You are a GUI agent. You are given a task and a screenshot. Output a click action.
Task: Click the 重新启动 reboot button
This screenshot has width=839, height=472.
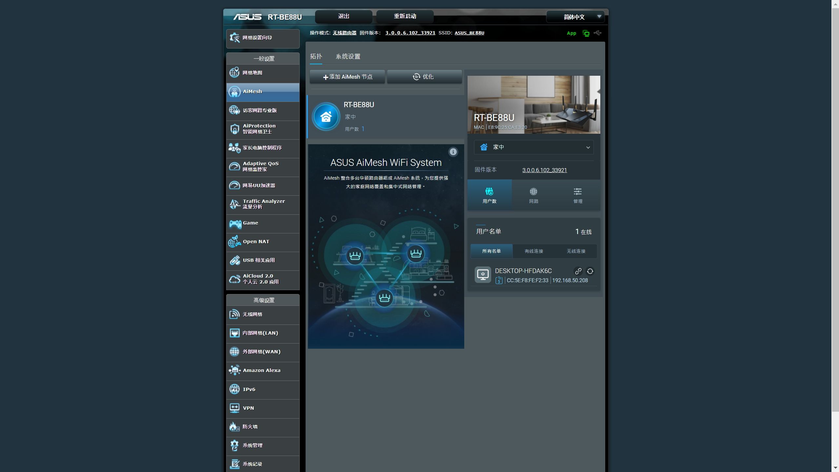[405, 16]
